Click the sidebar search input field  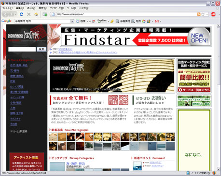click(22, 49)
